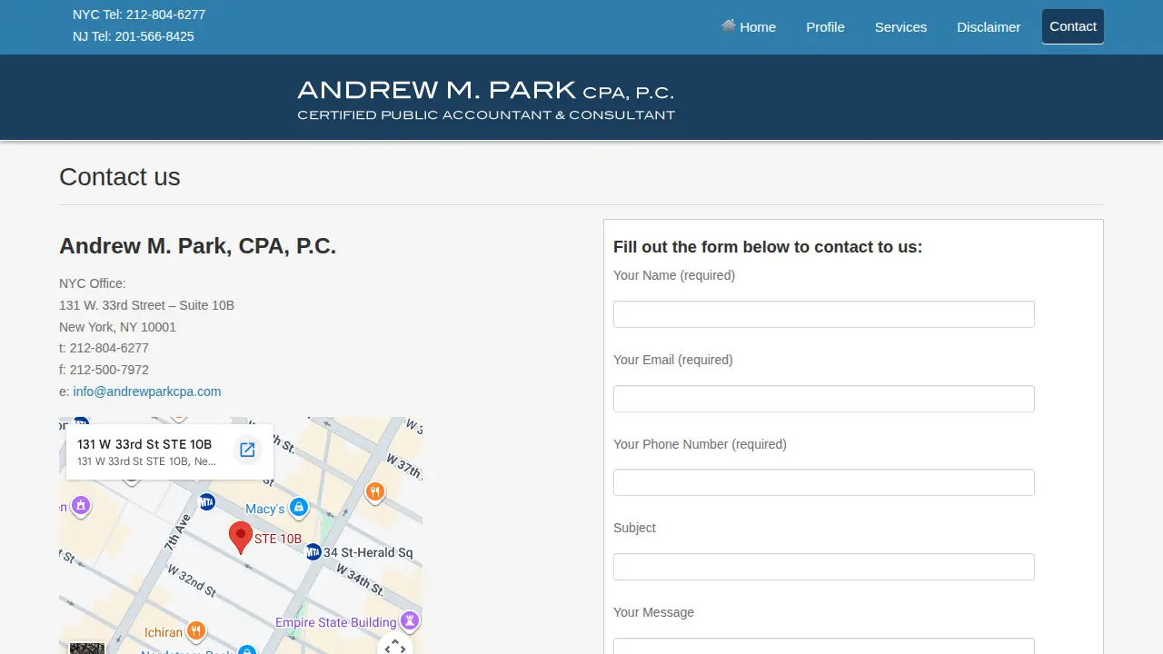The width and height of the screenshot is (1163, 654).
Task: Click the t: 212-804-6277 office phone line
Action: coord(104,348)
